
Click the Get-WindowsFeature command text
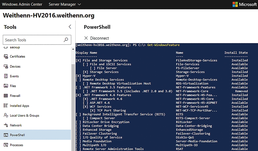(163, 45)
